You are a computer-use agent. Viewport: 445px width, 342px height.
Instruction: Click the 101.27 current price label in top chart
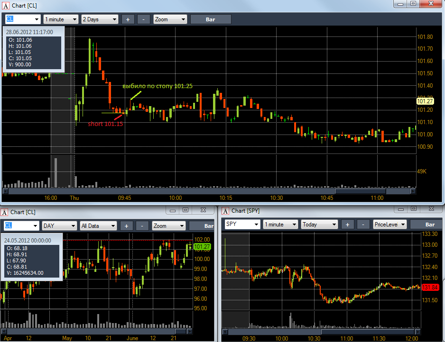tap(425, 101)
